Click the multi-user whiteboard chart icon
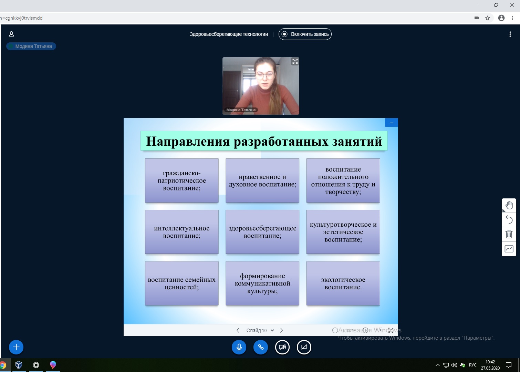520x372 pixels. [509, 249]
